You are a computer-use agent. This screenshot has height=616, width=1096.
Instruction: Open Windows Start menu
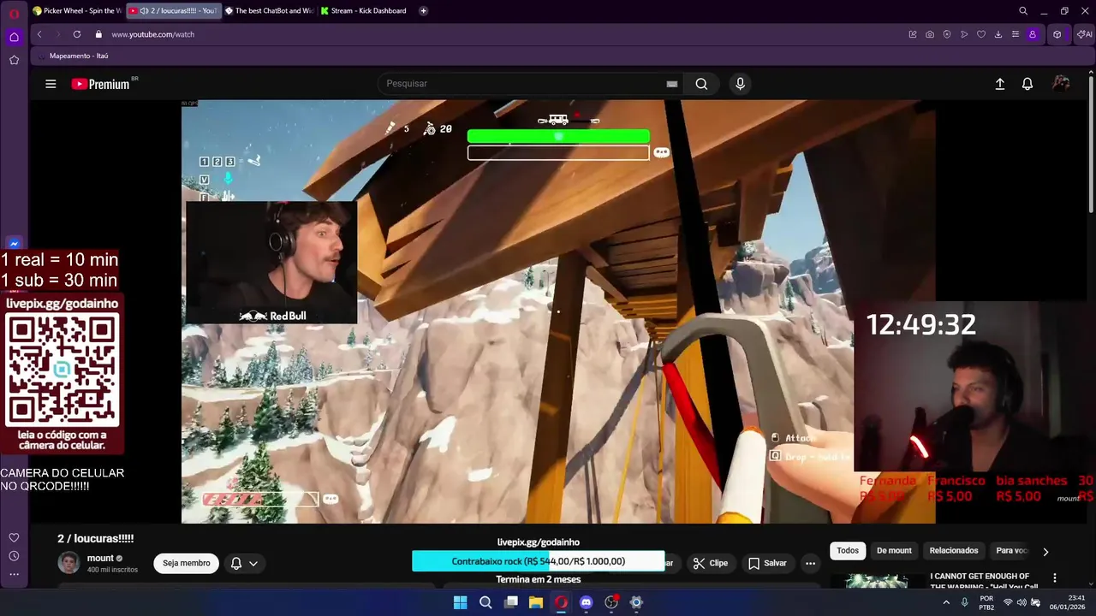pos(461,602)
